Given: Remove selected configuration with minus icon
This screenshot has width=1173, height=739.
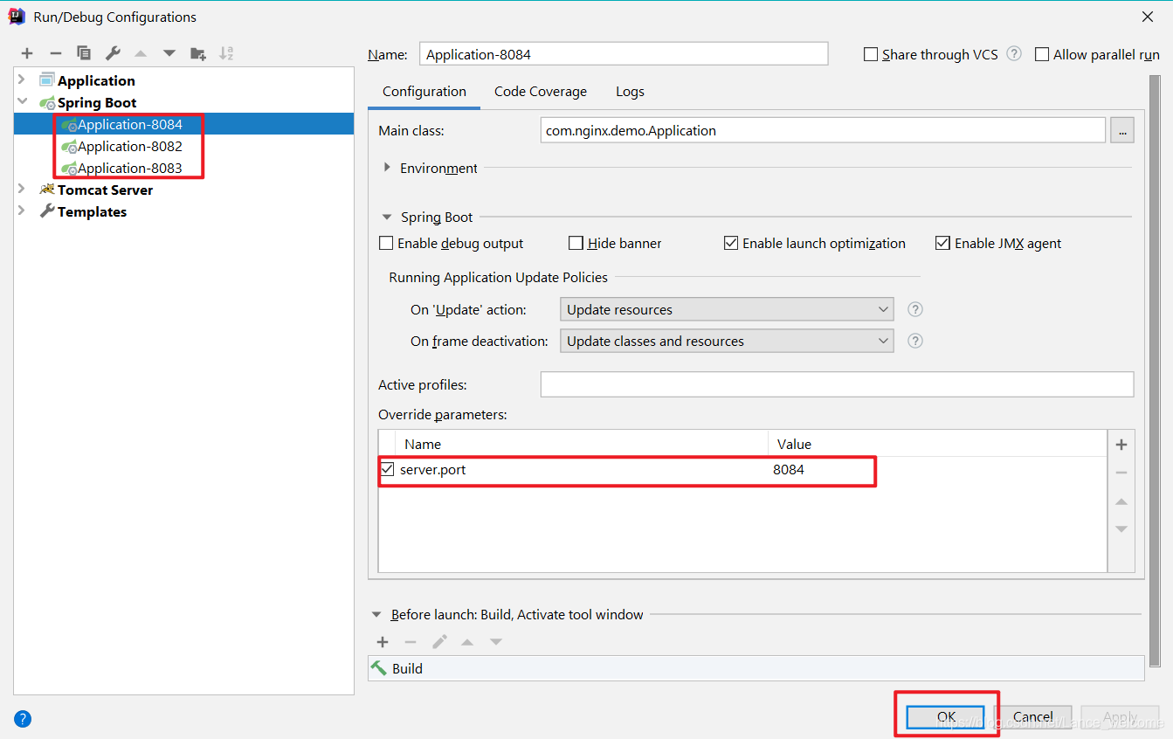Looking at the screenshot, I should [56, 53].
